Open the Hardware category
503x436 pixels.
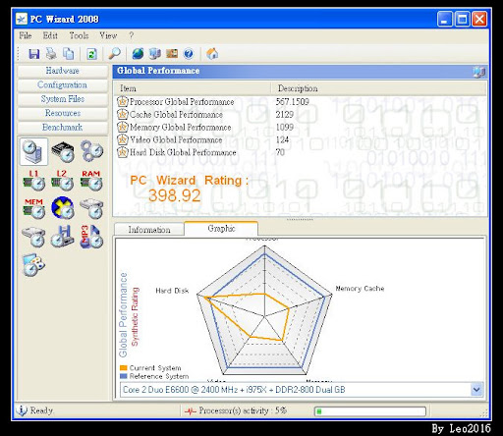pos(62,71)
